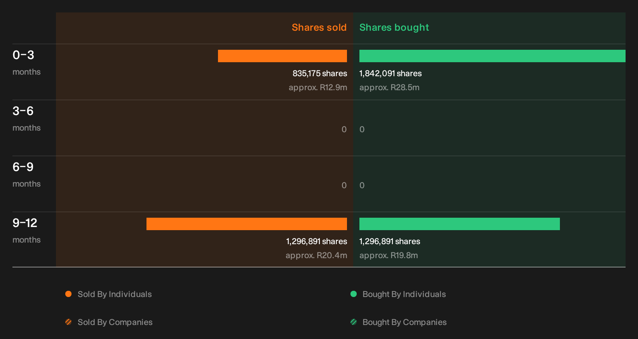Image resolution: width=638 pixels, height=339 pixels.
Task: Click the 'approx. R12.9m' amount
Action: click(318, 87)
